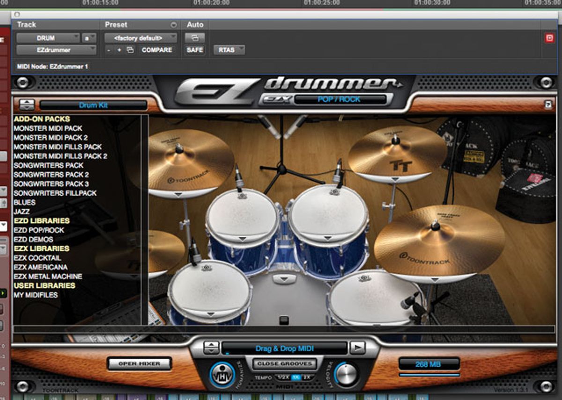Select EZX AMERICANA library

tap(40, 267)
